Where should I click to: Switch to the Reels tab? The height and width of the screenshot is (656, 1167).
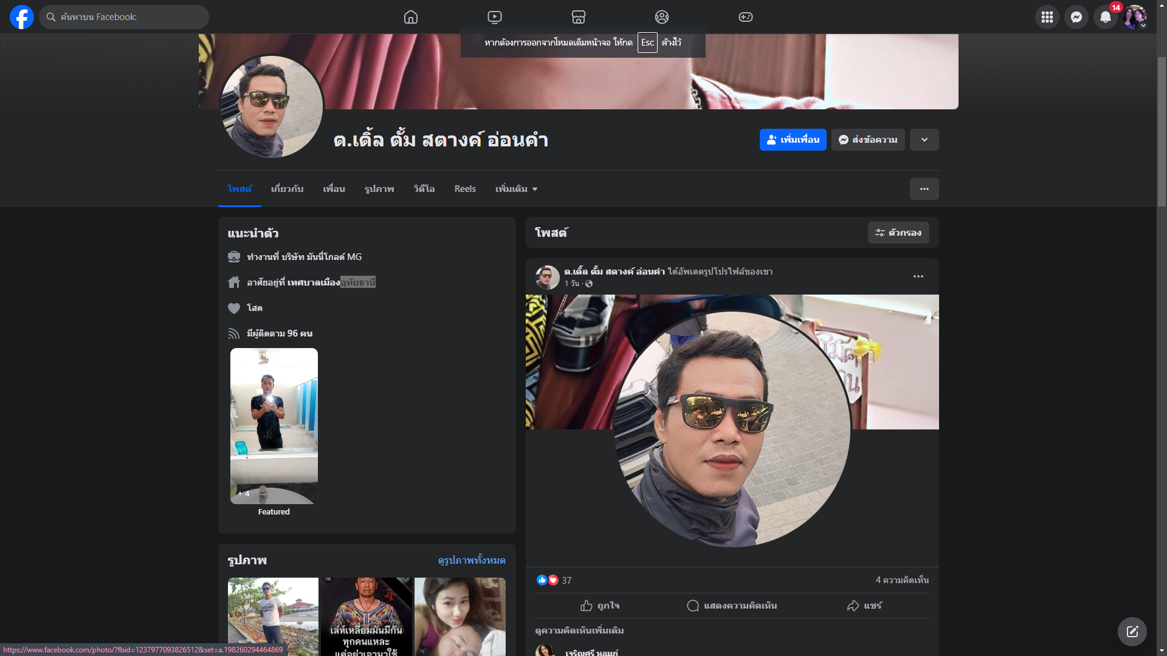tap(465, 189)
